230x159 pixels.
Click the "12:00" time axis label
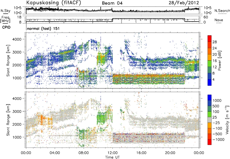(x=112, y=153)
